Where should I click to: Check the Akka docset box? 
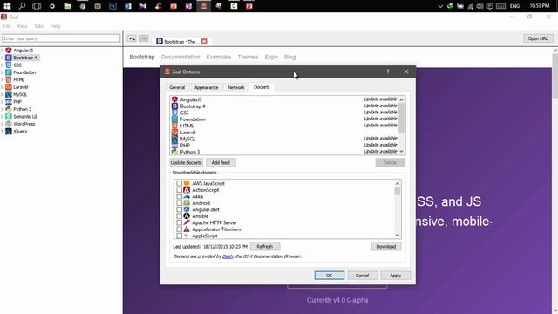[180, 196]
